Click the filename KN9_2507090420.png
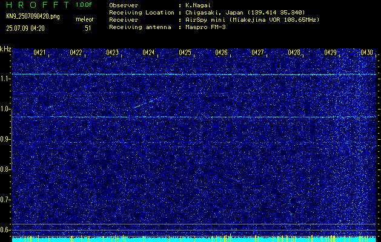Viewport: 381px width, 242px height. tap(33, 16)
